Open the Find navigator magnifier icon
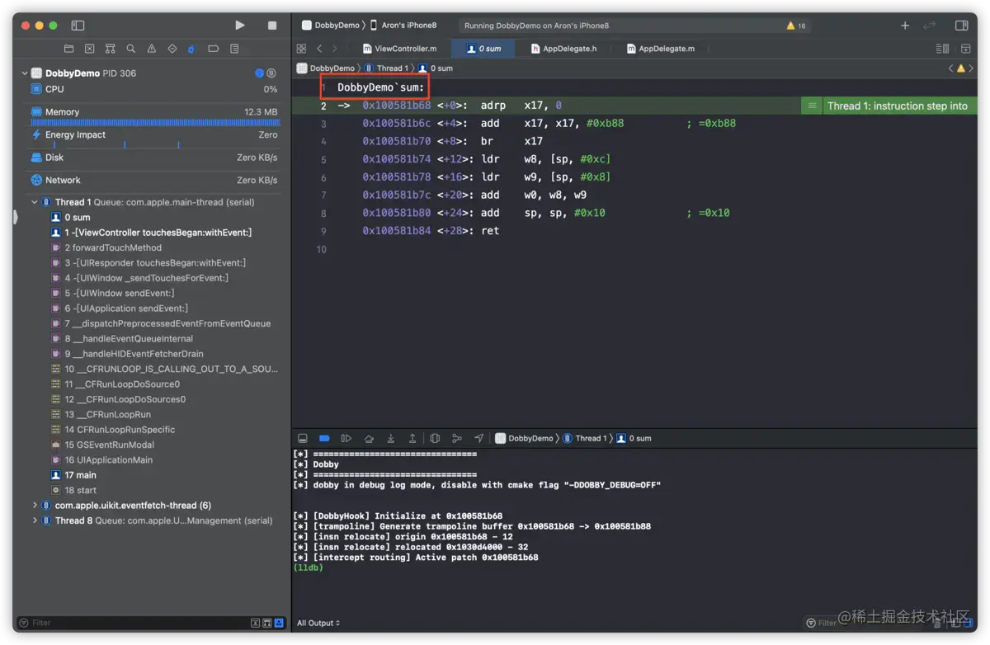990x645 pixels. (130, 49)
